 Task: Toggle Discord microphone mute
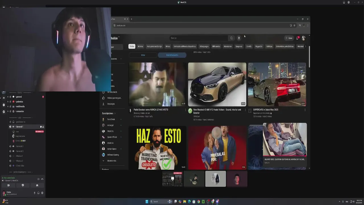click(x=35, y=193)
